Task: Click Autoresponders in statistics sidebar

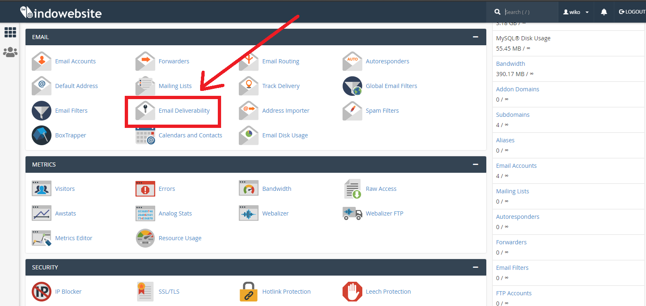Action: coord(518,217)
